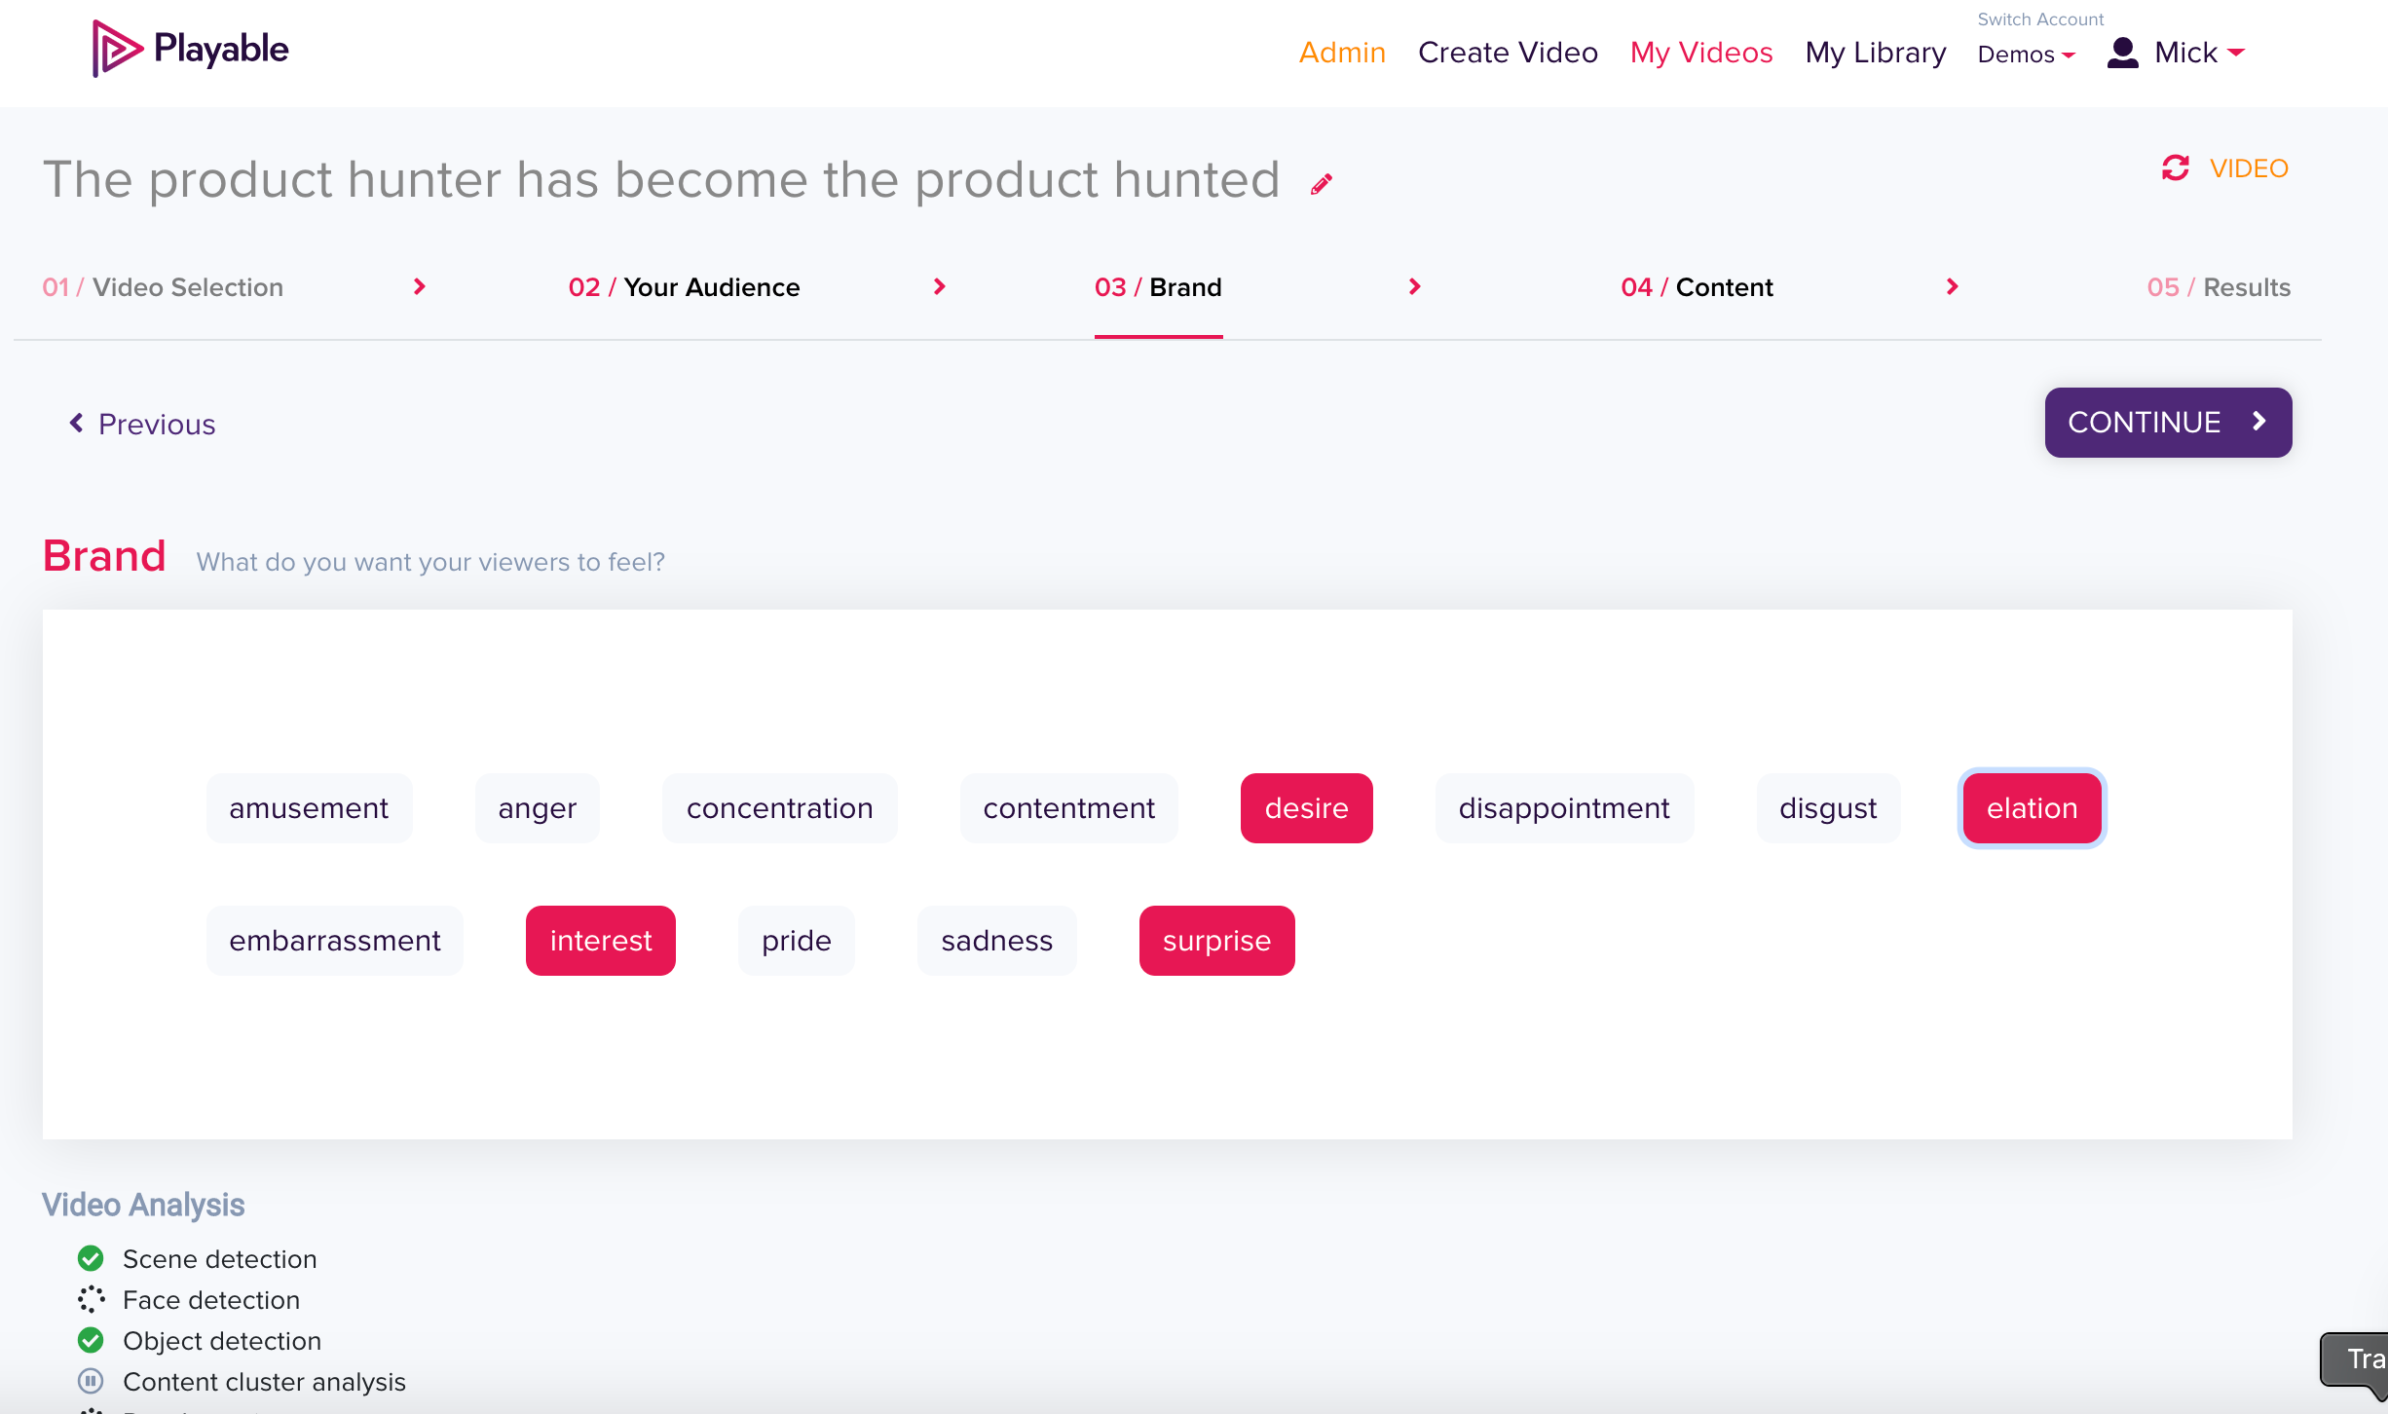Click the Playable logo

tap(191, 49)
